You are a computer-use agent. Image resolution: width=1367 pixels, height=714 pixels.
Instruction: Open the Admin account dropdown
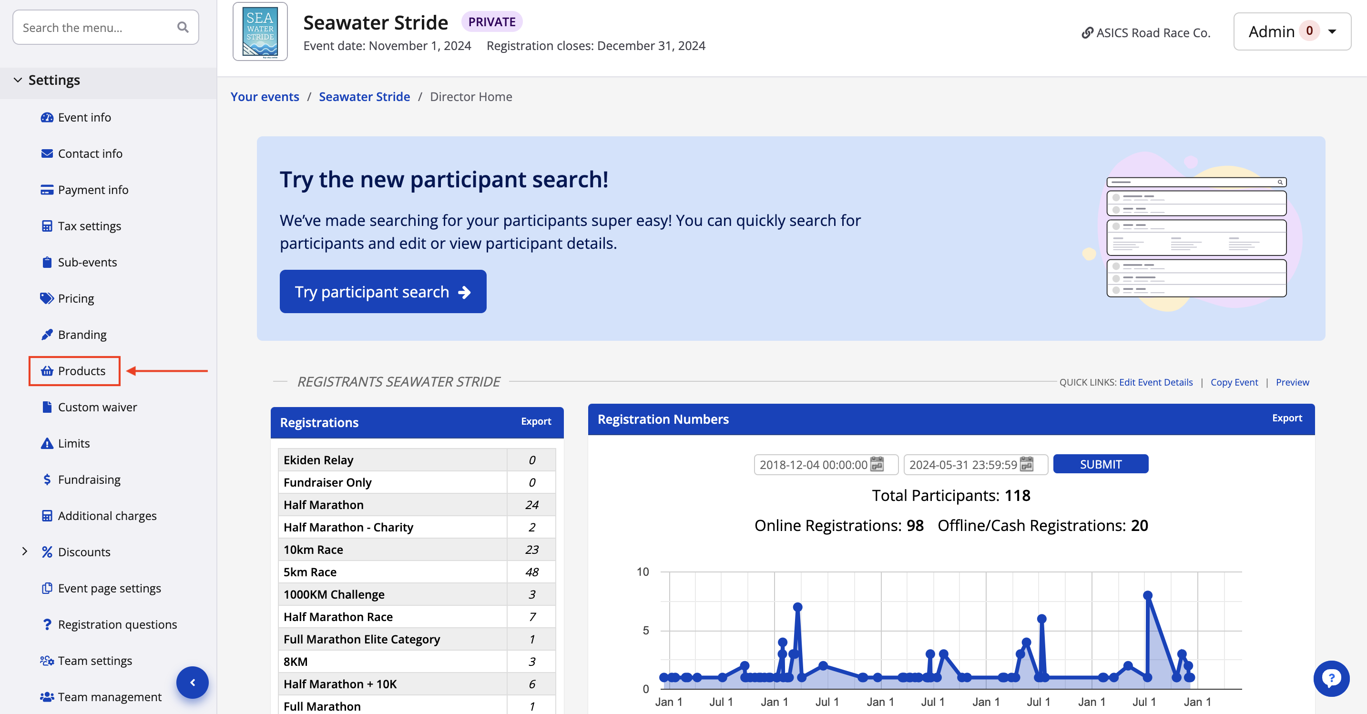pyautogui.click(x=1292, y=32)
